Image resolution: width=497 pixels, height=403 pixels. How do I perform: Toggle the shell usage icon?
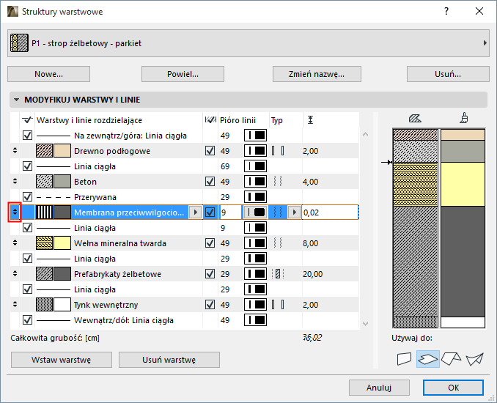pyautogui.click(x=475, y=359)
